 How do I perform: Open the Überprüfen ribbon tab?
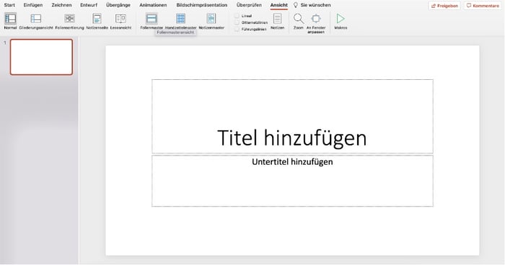(x=249, y=5)
